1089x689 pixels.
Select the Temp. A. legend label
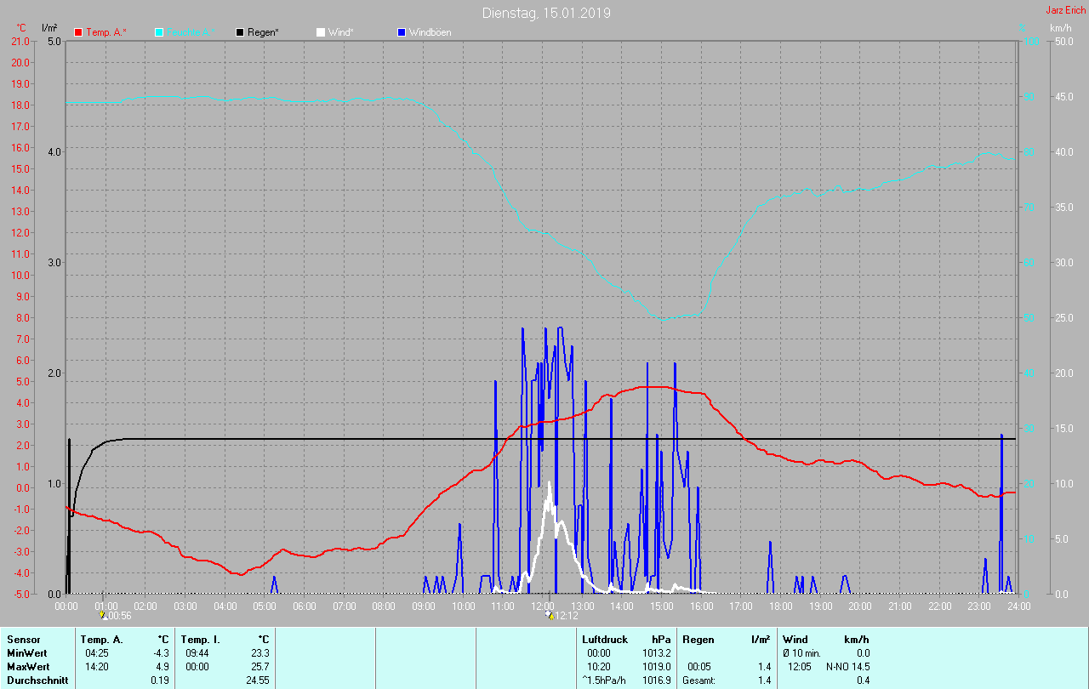click(105, 32)
